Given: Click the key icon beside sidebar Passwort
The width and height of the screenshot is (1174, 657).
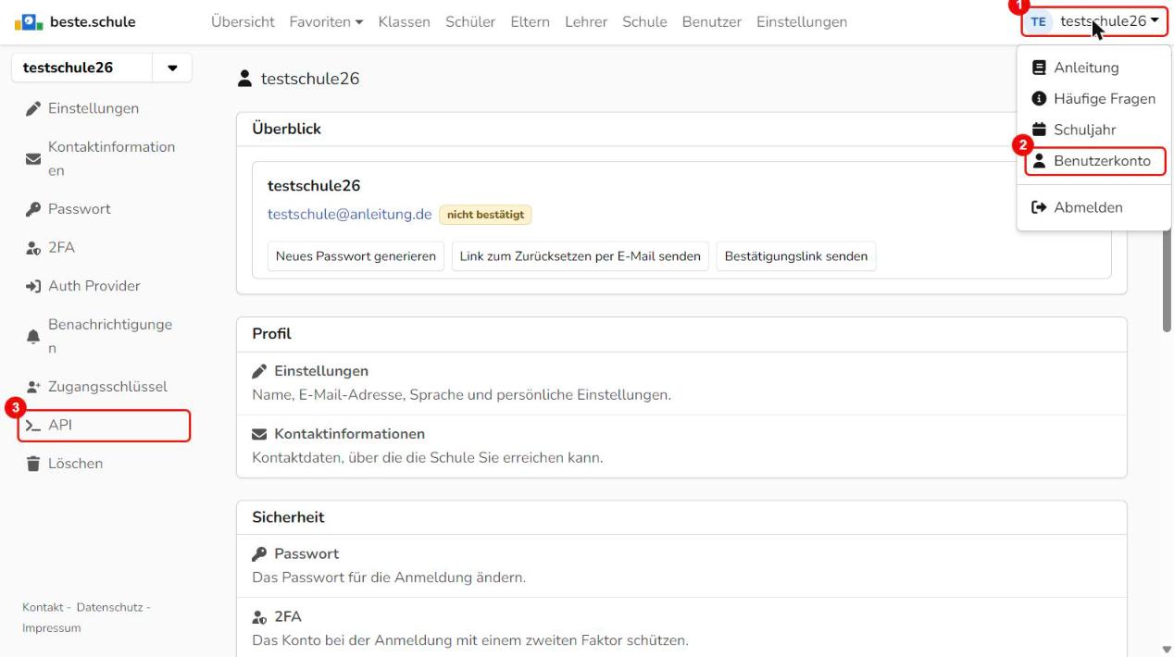Looking at the screenshot, I should (x=32, y=209).
